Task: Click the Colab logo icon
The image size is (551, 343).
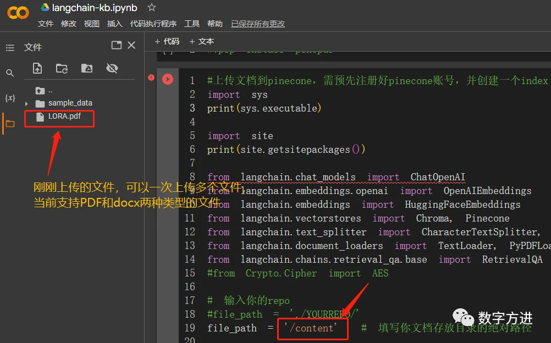Action: click(18, 13)
